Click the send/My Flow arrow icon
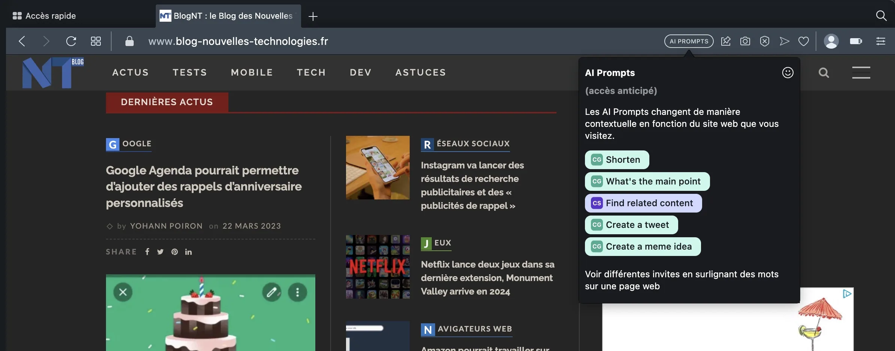The height and width of the screenshot is (351, 895). 784,41
